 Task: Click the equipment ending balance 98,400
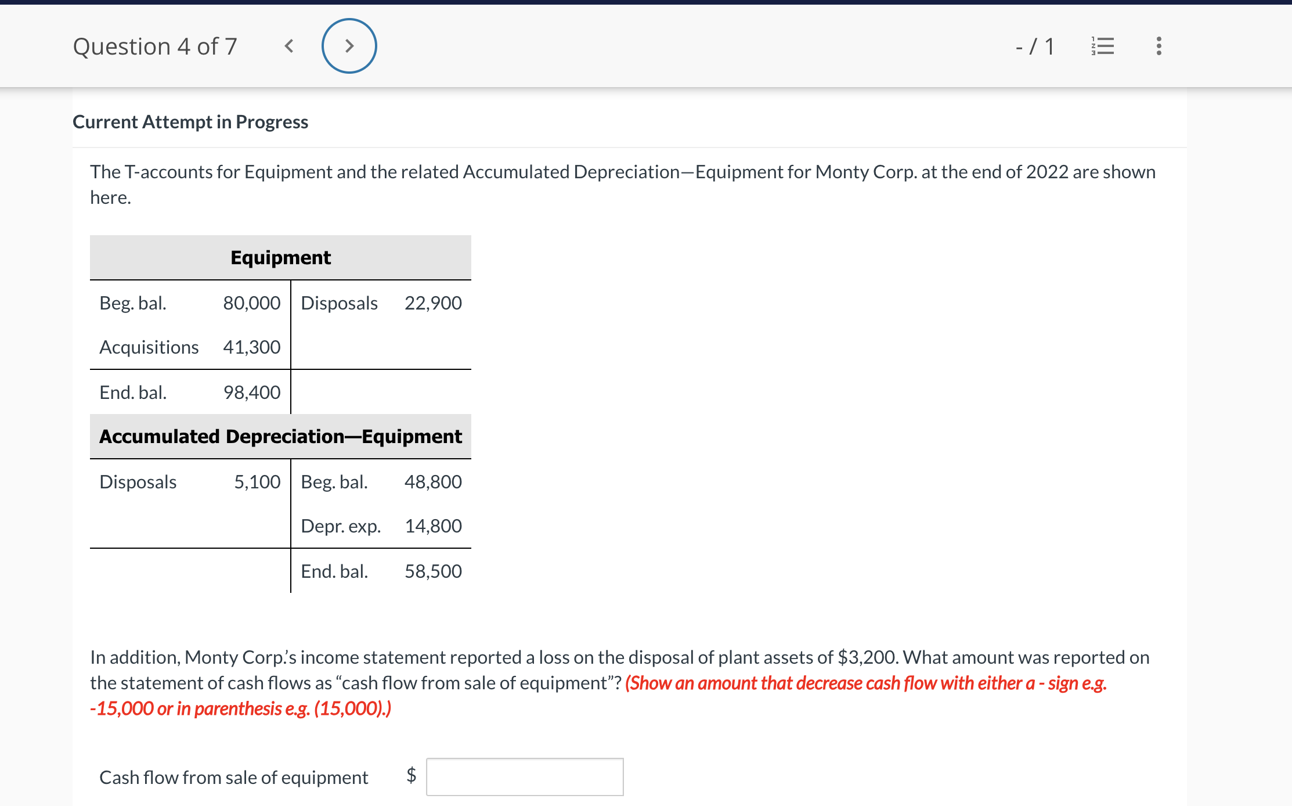251,393
